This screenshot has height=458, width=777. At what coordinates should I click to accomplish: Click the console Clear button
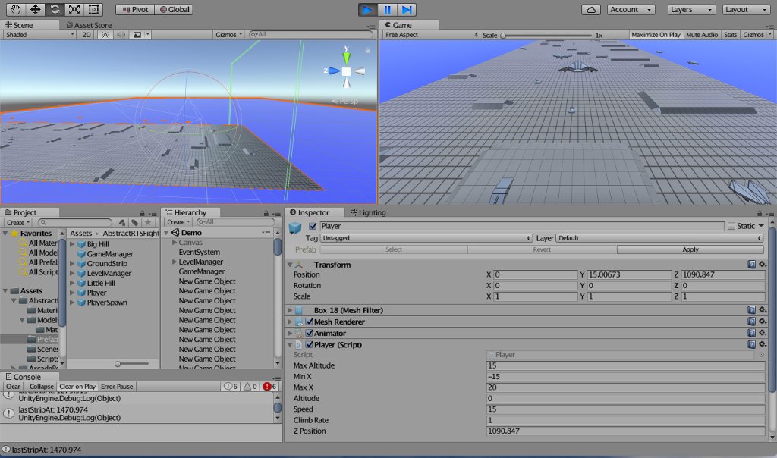[x=14, y=387]
